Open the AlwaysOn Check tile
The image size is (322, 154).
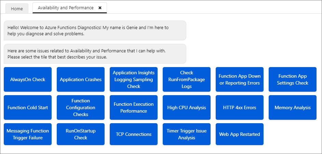pos(28,79)
